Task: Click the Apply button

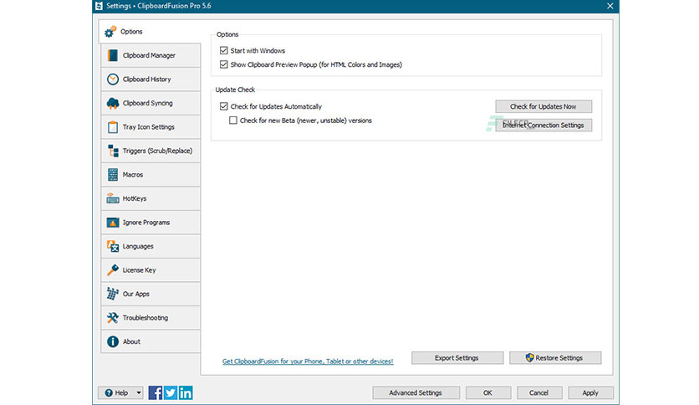Action: (590, 393)
